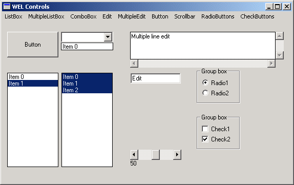Open the RadioButtons menu
The height and width of the screenshot is (185, 294).
click(218, 16)
